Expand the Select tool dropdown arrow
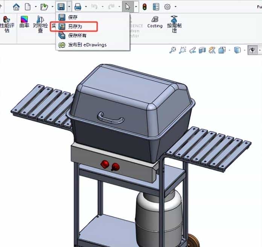 click(x=136, y=7)
